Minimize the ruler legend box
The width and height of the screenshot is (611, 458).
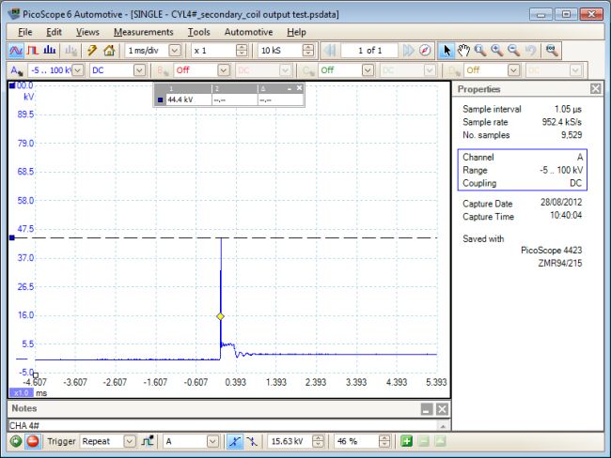coord(290,89)
